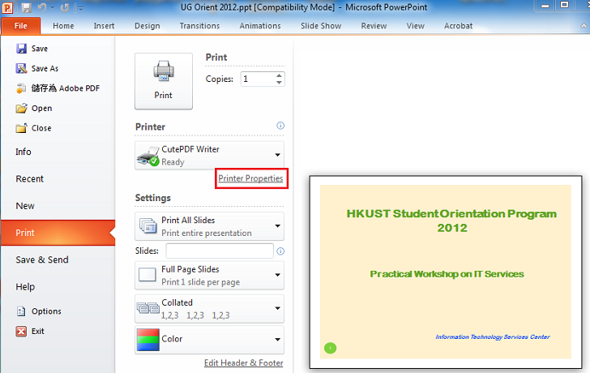590x373 pixels.
Task: Switch to the Animations ribbon tab
Action: click(260, 26)
